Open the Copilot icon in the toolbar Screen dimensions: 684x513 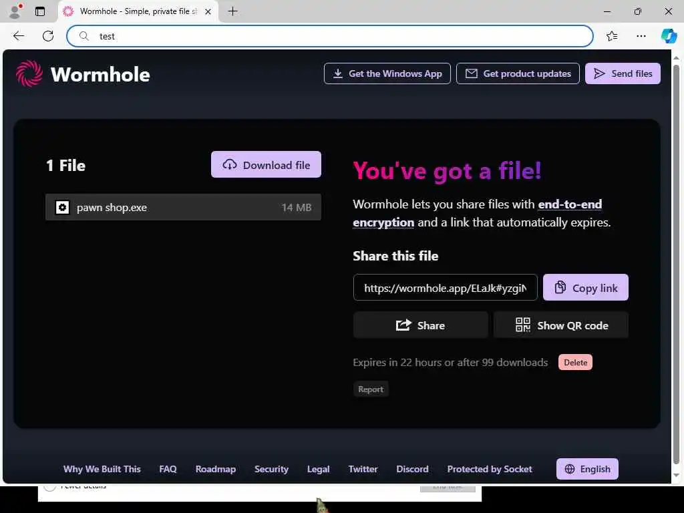[x=669, y=36]
